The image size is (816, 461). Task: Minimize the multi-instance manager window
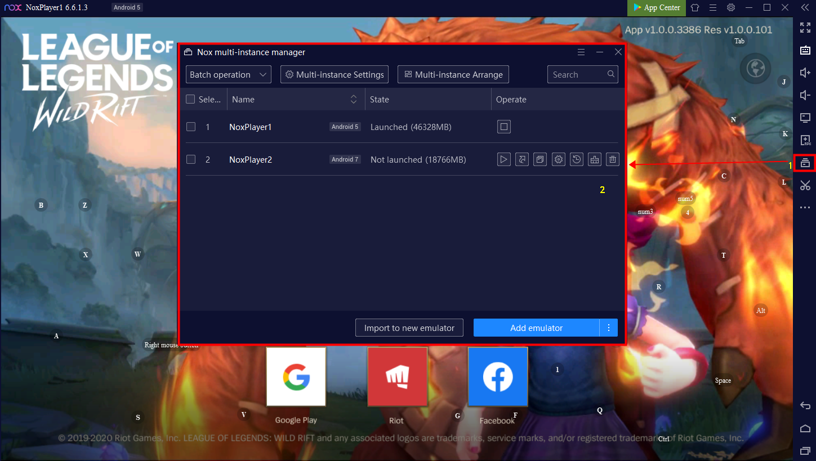pyautogui.click(x=600, y=52)
